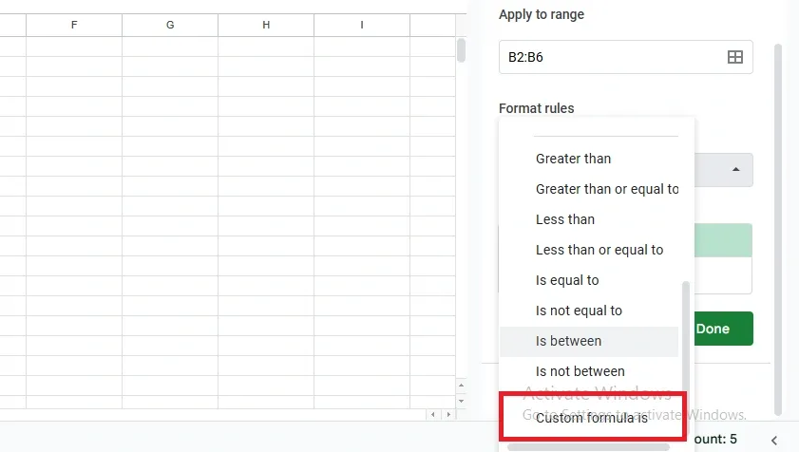Select column G header

point(170,25)
